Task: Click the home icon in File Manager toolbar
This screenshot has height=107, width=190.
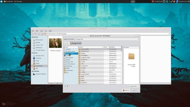Action: (42, 34)
